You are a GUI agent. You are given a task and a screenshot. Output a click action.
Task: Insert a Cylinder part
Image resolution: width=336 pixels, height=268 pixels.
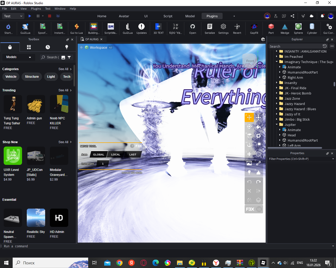(312, 29)
